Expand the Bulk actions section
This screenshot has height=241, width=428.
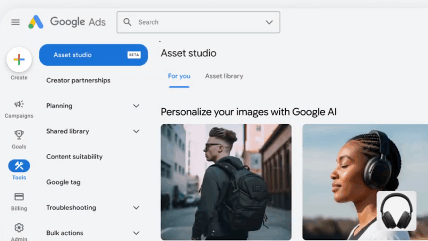(x=136, y=233)
